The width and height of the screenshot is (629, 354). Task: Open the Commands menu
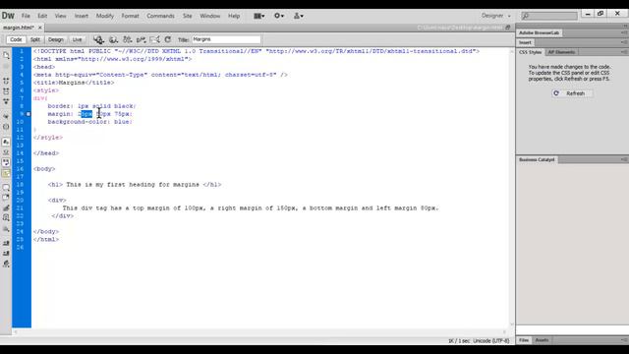coord(160,16)
